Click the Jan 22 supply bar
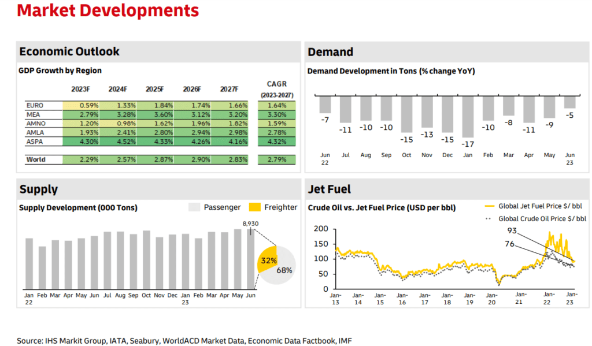Screen dimensions: 592x346 tap(29, 264)
